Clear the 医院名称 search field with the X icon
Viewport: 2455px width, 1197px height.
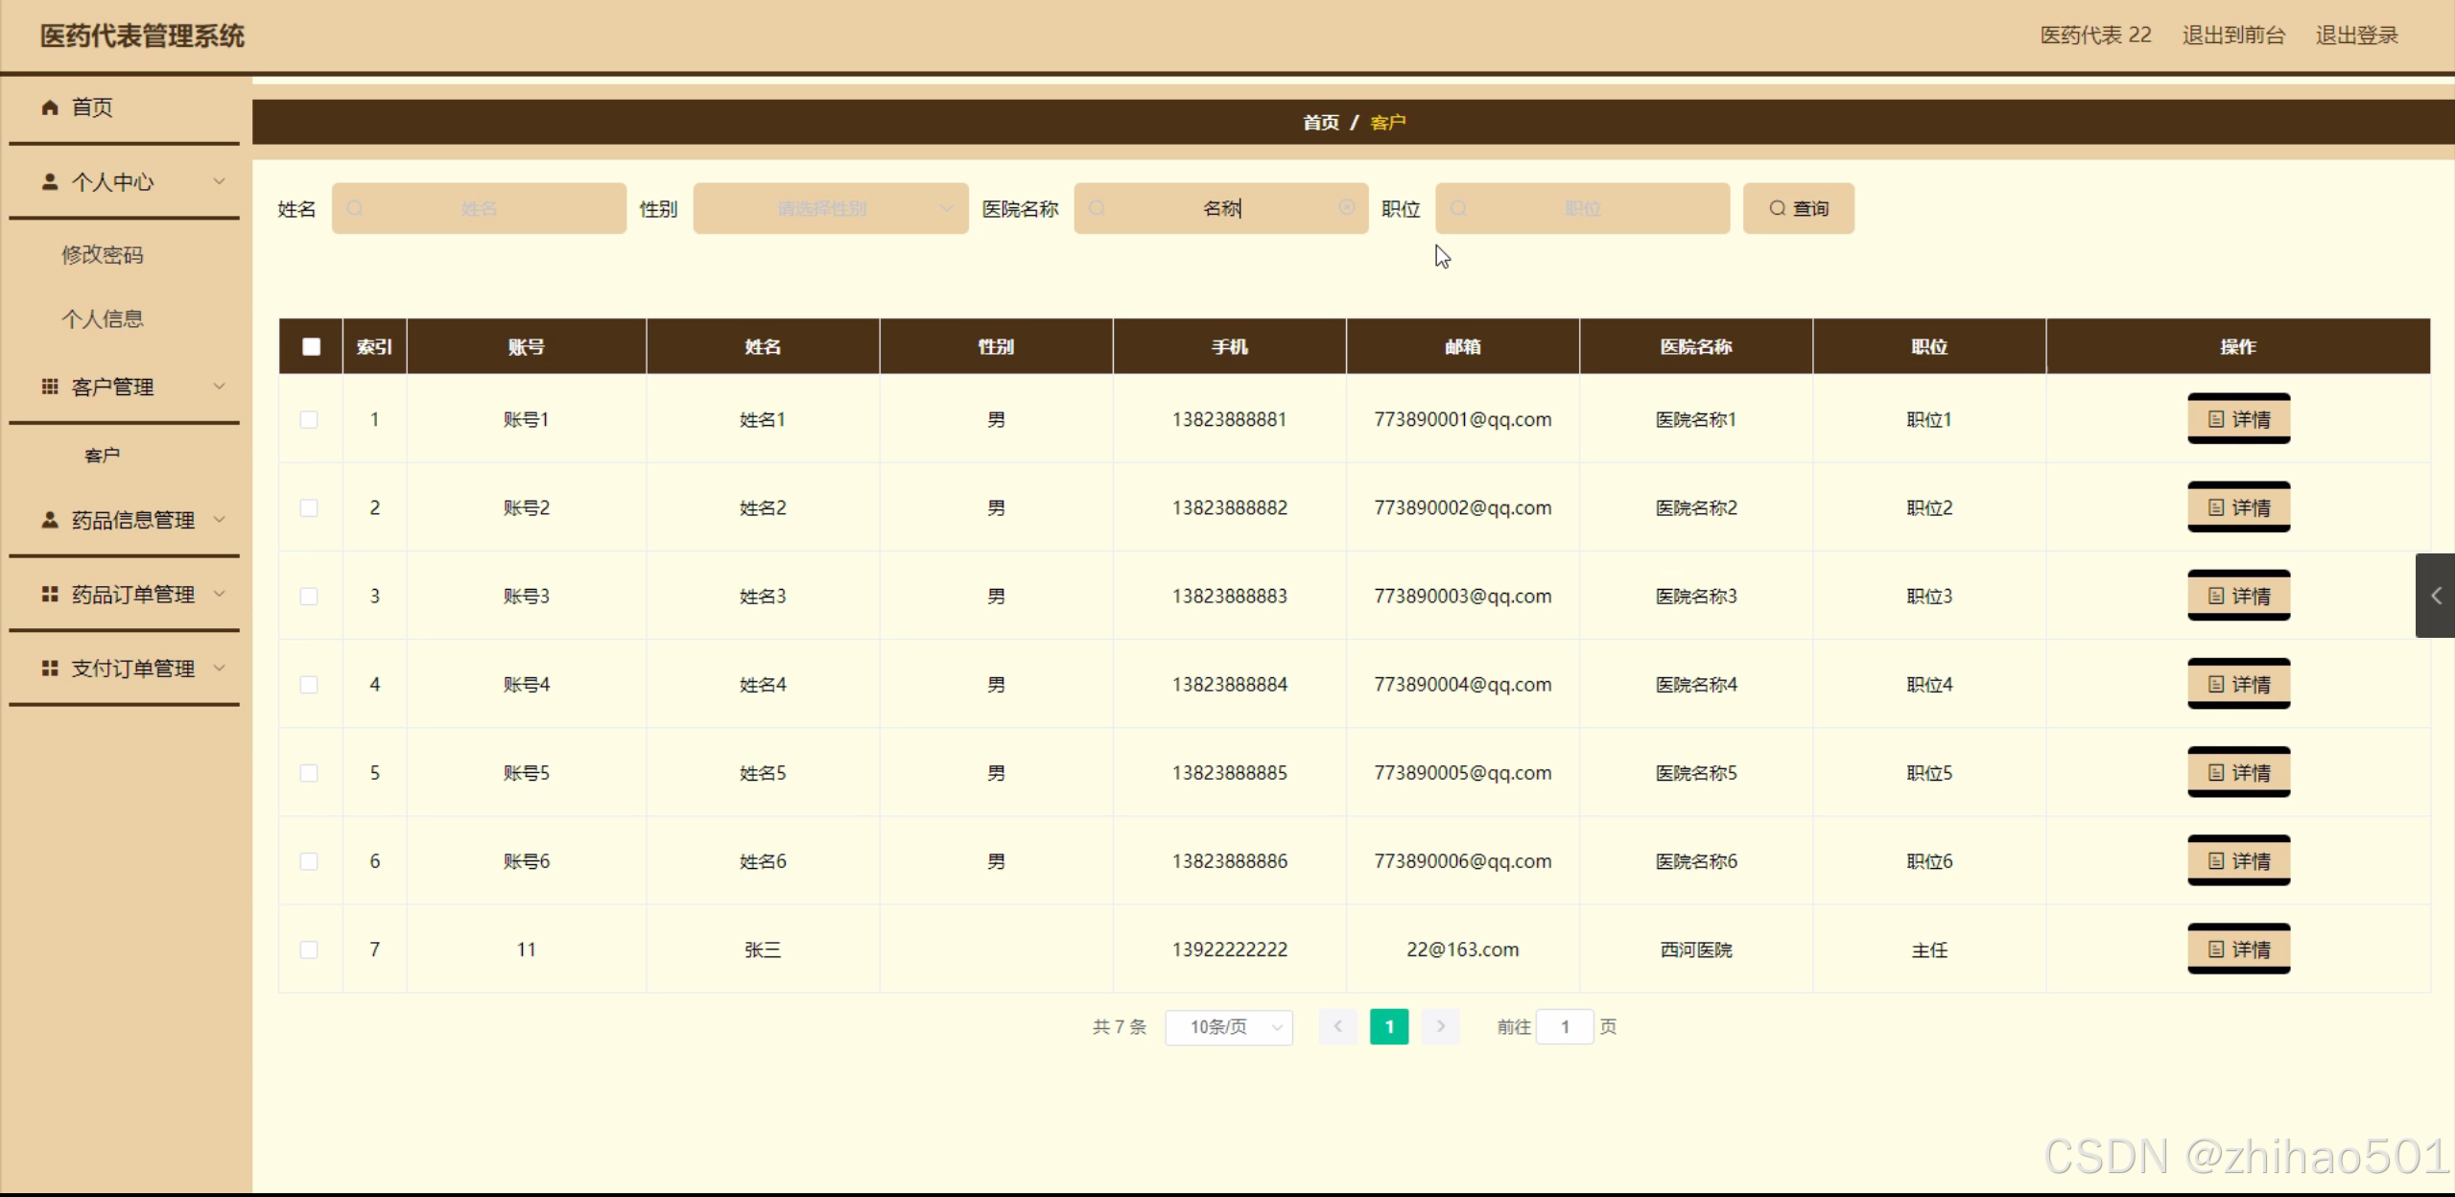coord(1347,208)
